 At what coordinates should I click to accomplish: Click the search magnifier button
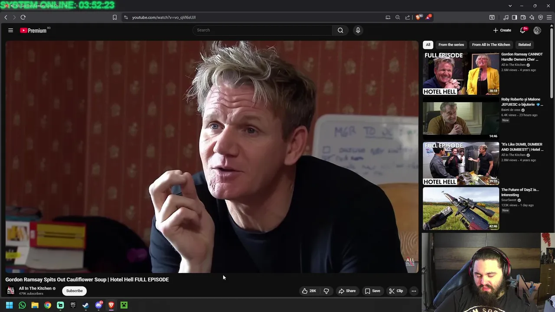tap(340, 30)
